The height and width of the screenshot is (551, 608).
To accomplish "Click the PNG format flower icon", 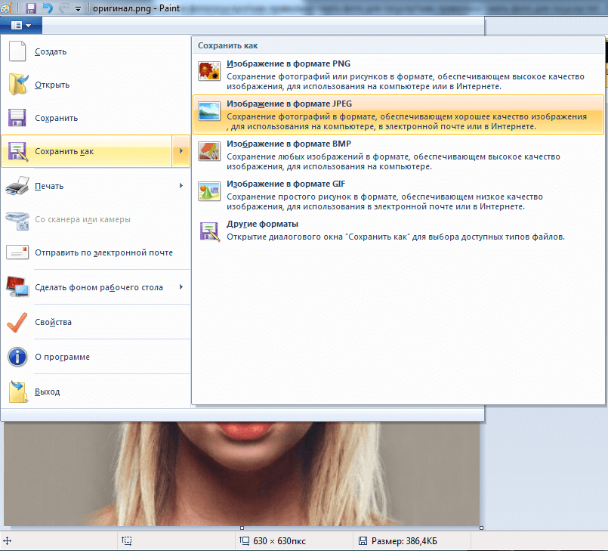I will click(x=209, y=71).
